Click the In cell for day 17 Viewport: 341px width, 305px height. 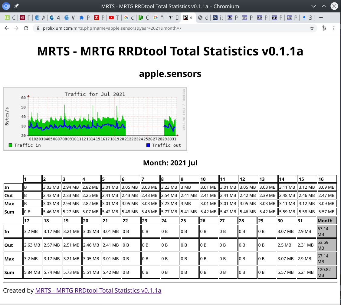(33, 231)
